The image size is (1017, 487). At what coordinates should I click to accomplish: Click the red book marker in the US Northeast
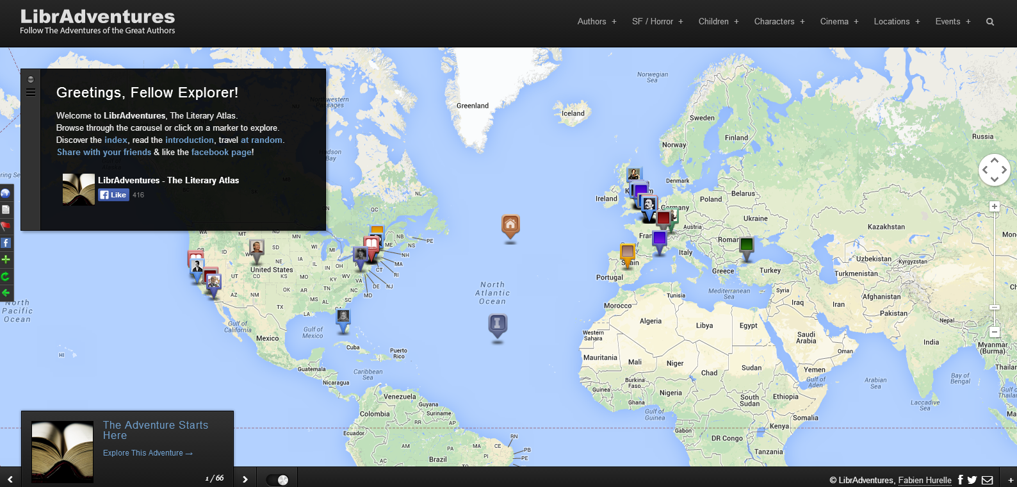(371, 245)
